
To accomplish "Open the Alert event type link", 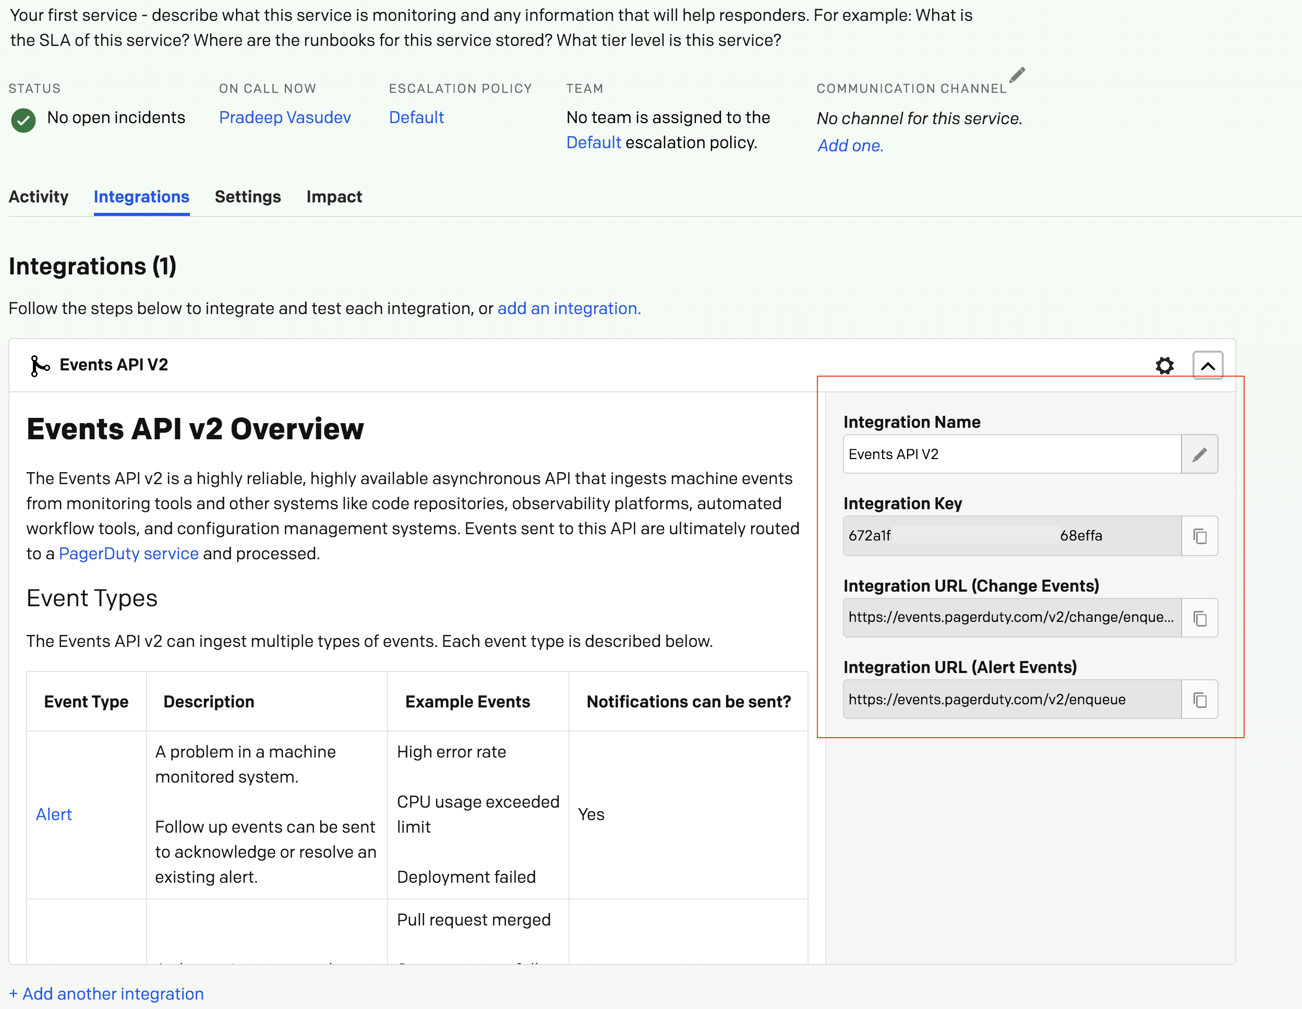I will (54, 814).
